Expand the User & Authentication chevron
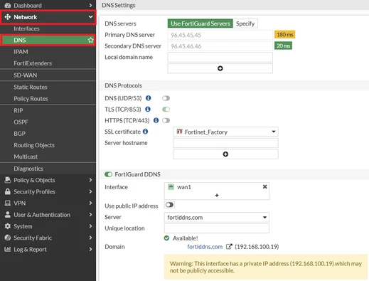The height and width of the screenshot is (281, 369). click(x=90, y=215)
